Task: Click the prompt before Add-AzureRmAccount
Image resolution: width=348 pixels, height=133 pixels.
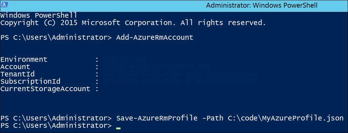Action: coord(56,37)
